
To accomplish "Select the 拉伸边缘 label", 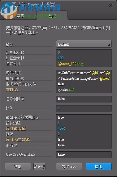I will [13, 123].
